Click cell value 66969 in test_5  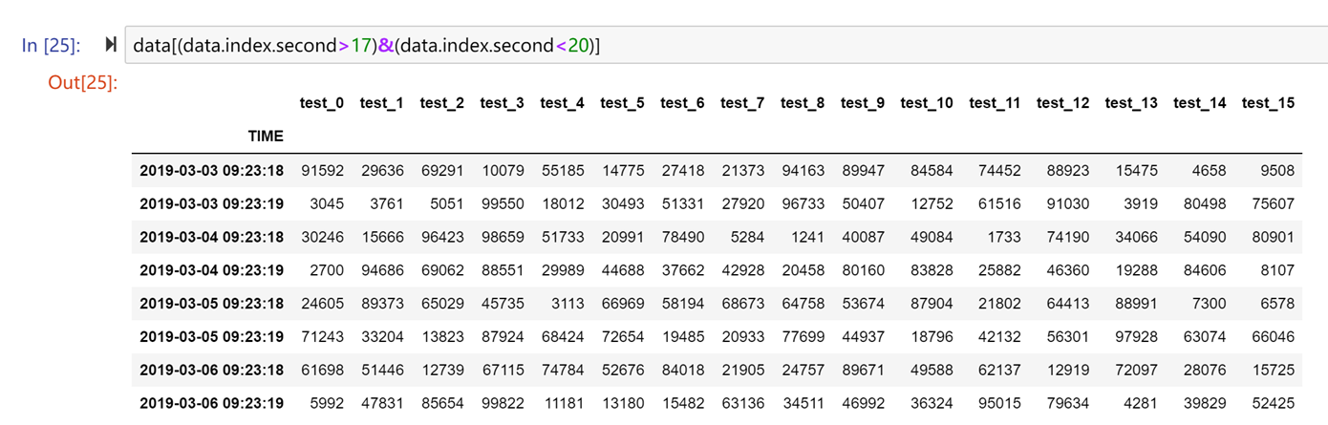tap(624, 305)
